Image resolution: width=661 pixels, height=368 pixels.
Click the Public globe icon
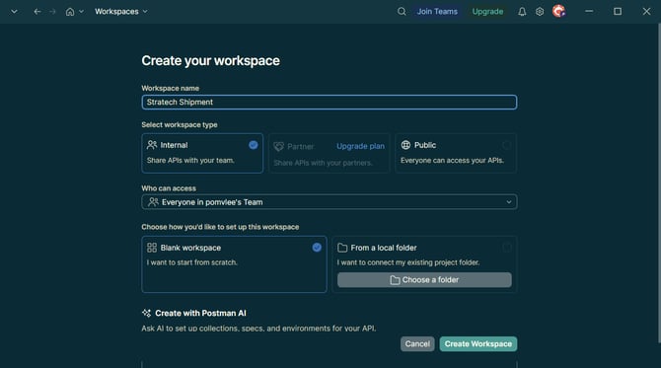(x=405, y=145)
